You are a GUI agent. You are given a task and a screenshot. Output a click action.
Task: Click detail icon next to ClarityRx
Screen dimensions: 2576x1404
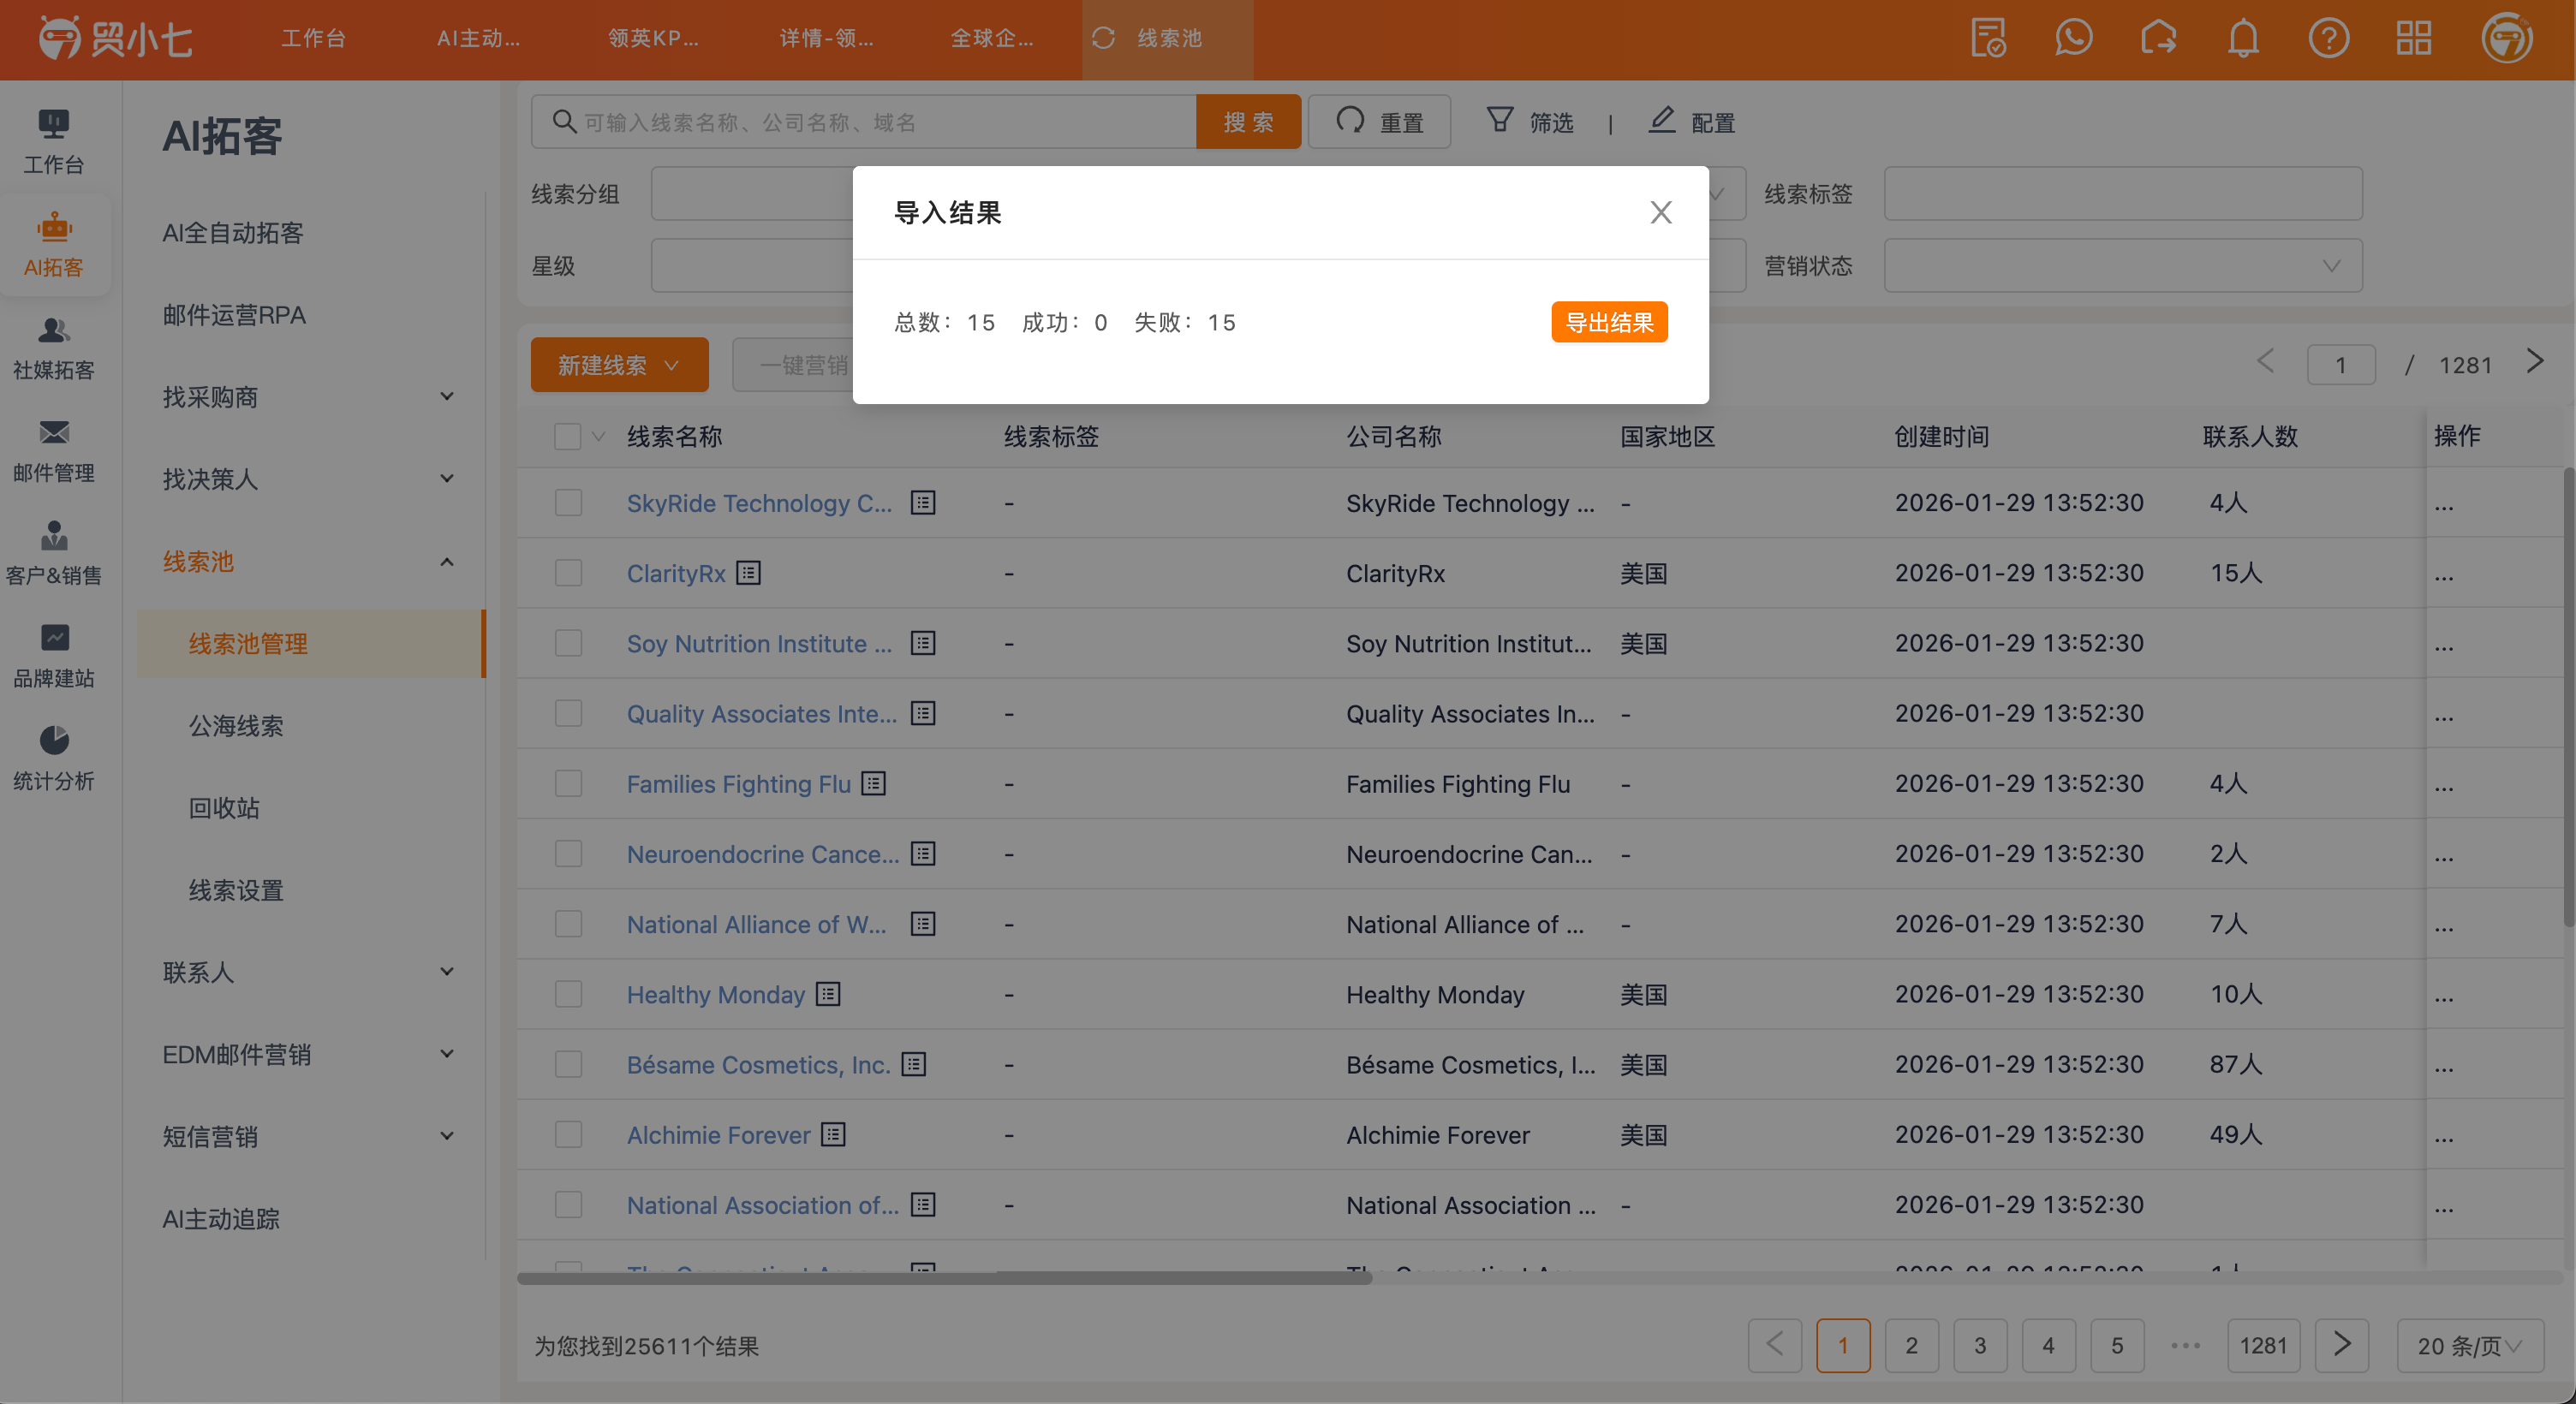(x=748, y=573)
